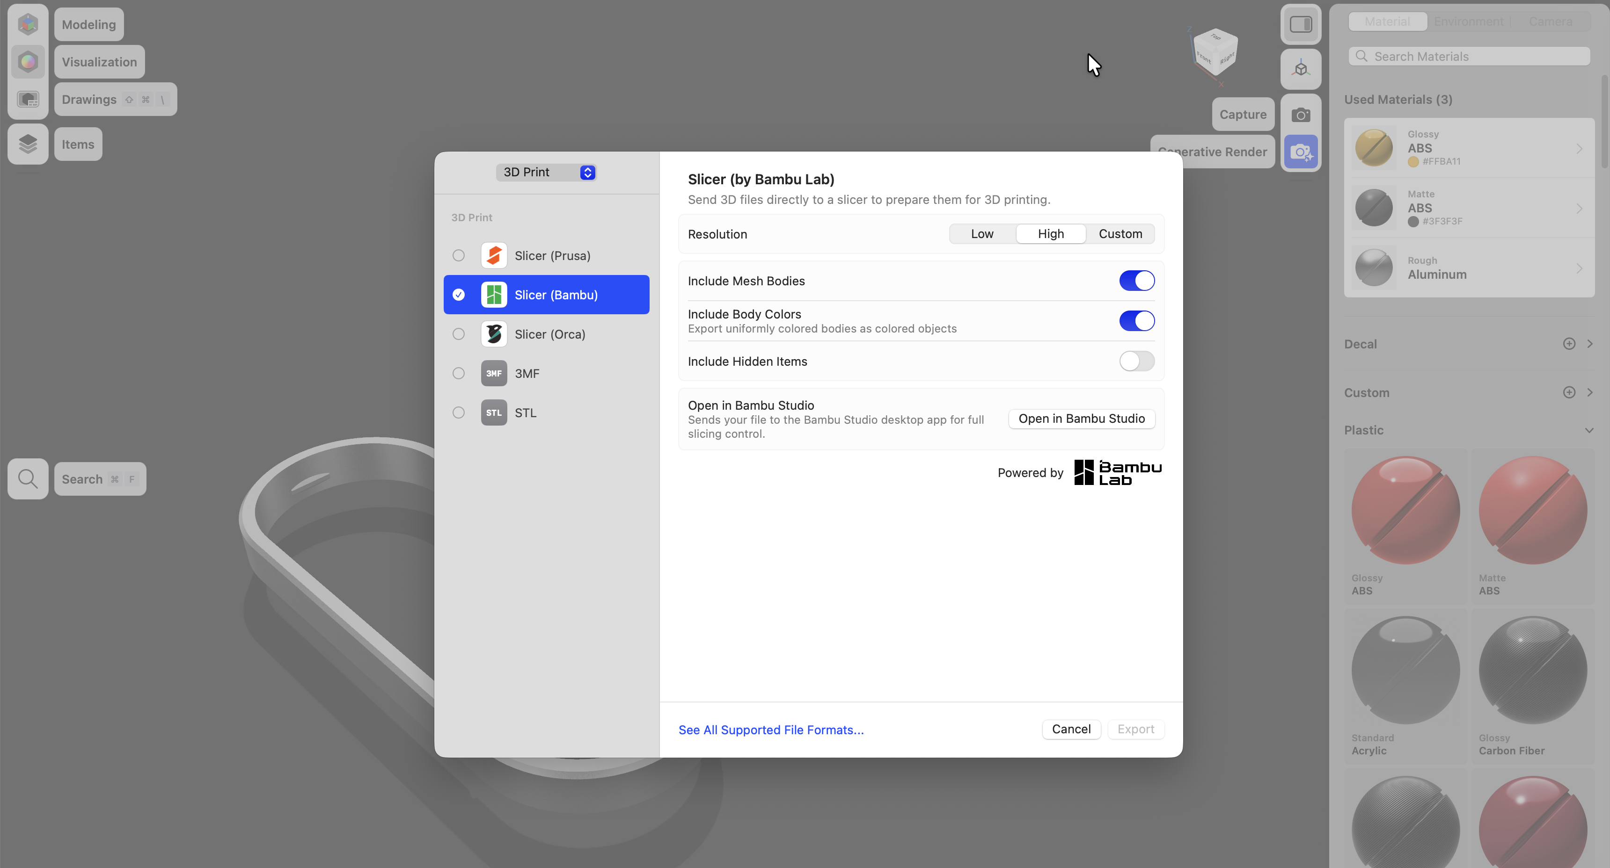Cancel the export dialog
1610x868 pixels.
(1071, 730)
